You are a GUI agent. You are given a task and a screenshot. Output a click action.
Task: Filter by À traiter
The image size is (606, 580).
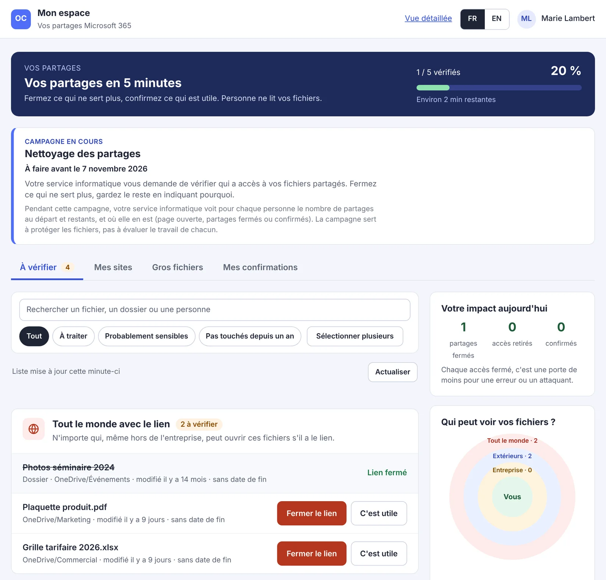(x=73, y=336)
